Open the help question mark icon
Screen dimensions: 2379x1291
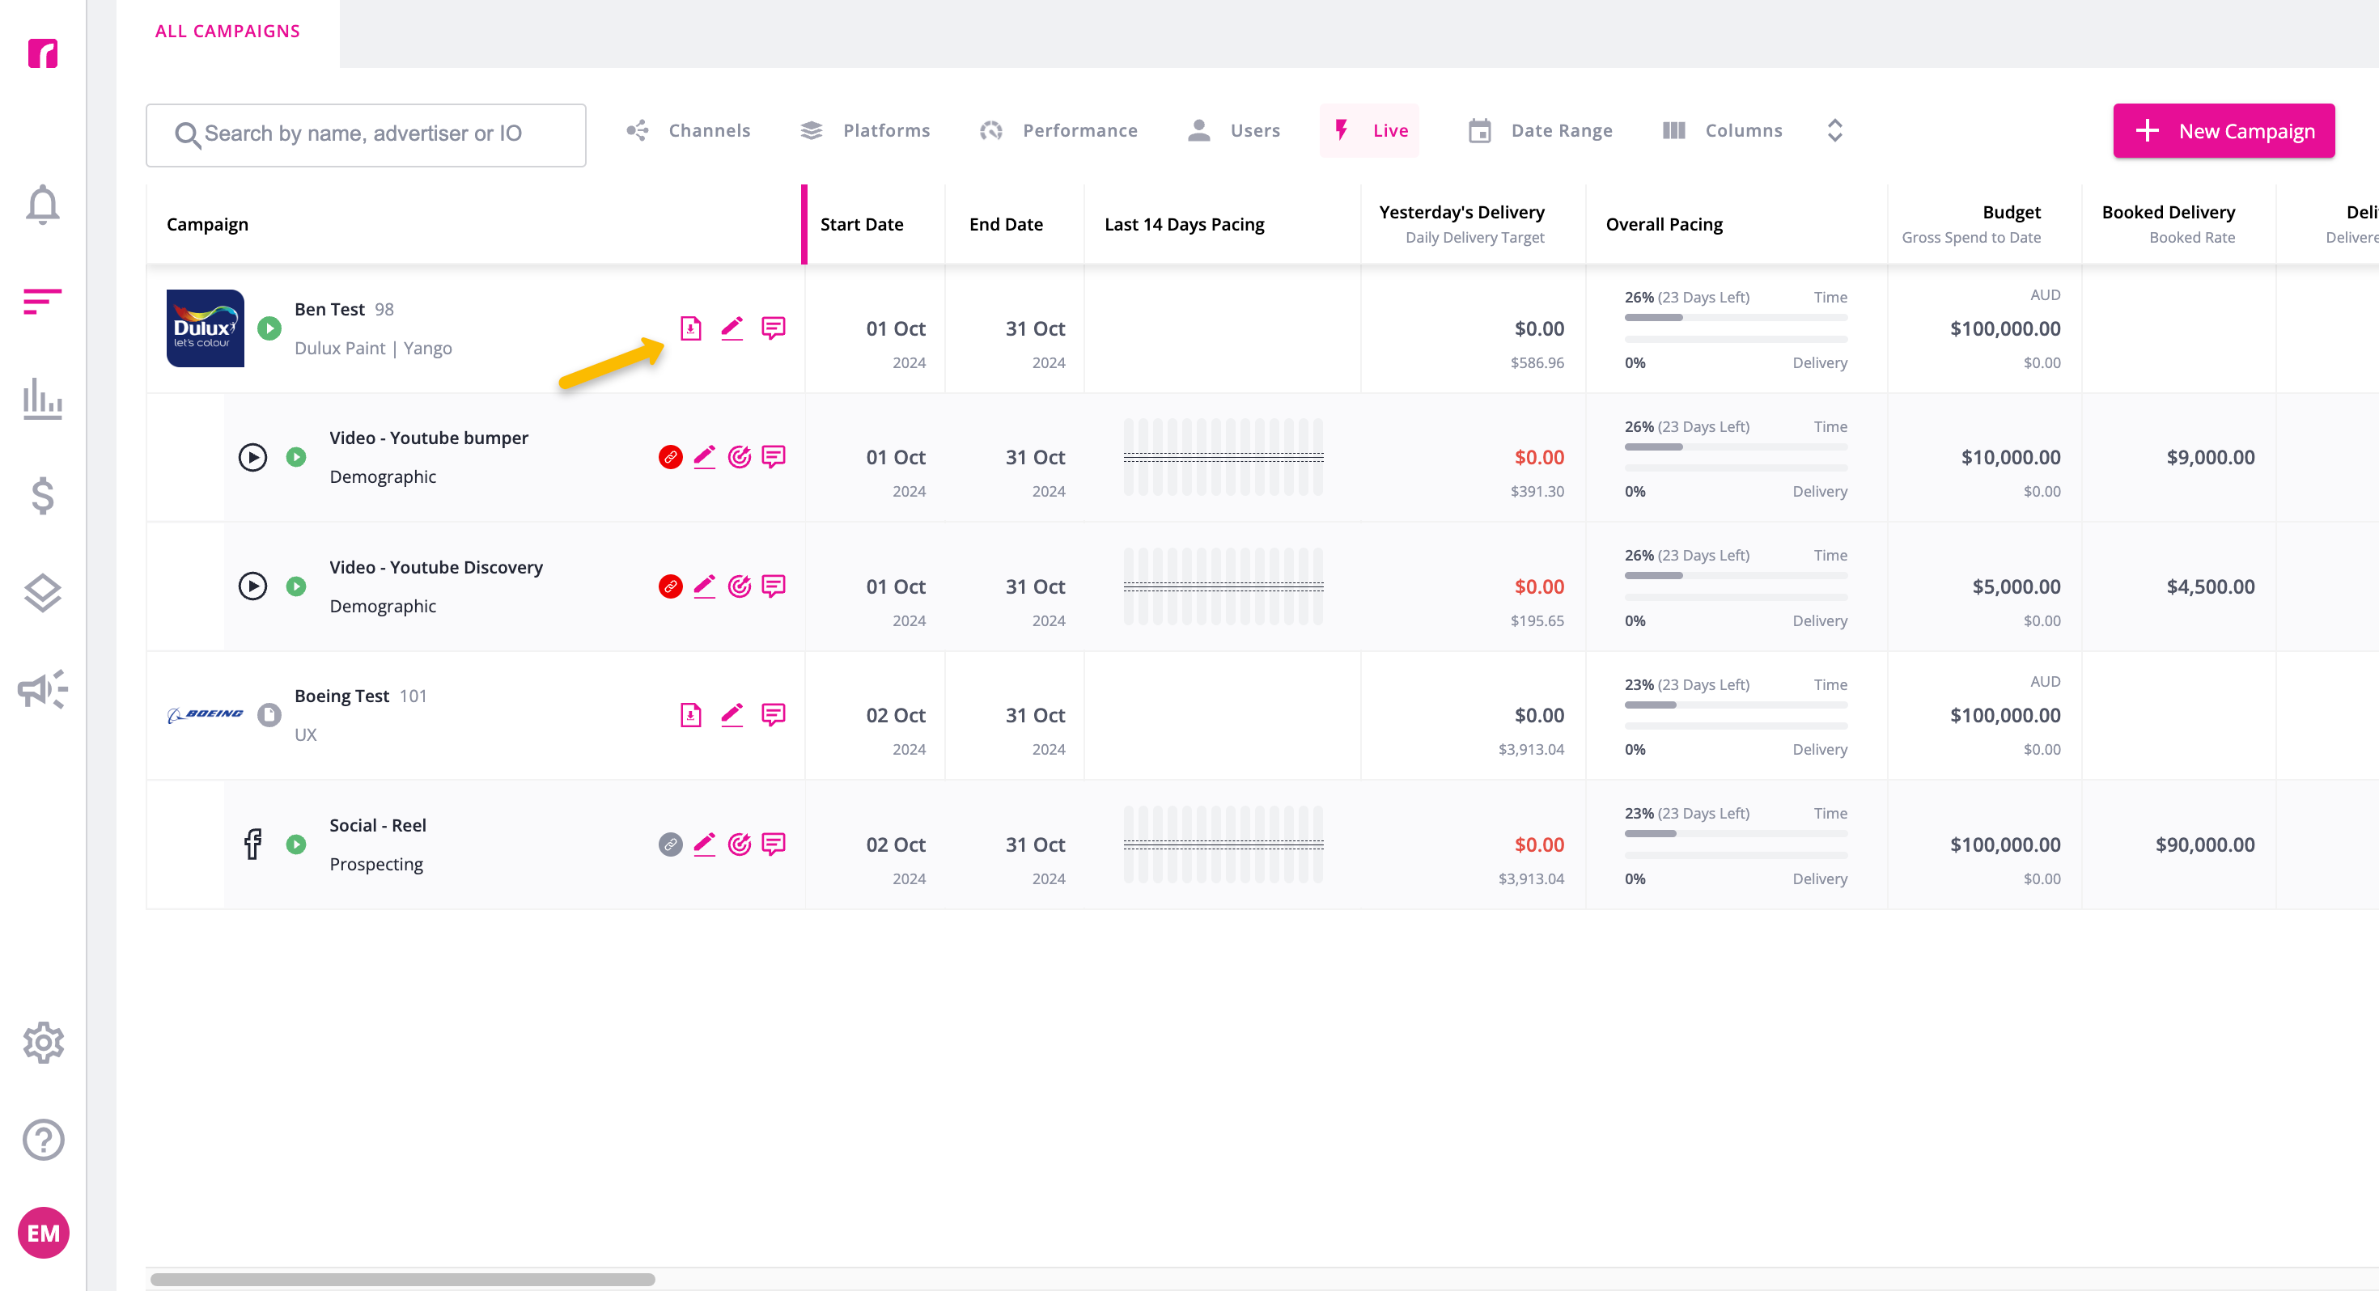[x=42, y=1140]
